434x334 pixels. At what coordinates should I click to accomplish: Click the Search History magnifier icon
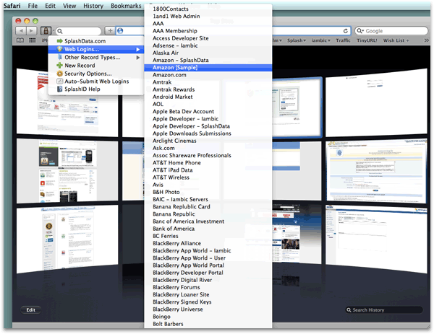pos(349,310)
